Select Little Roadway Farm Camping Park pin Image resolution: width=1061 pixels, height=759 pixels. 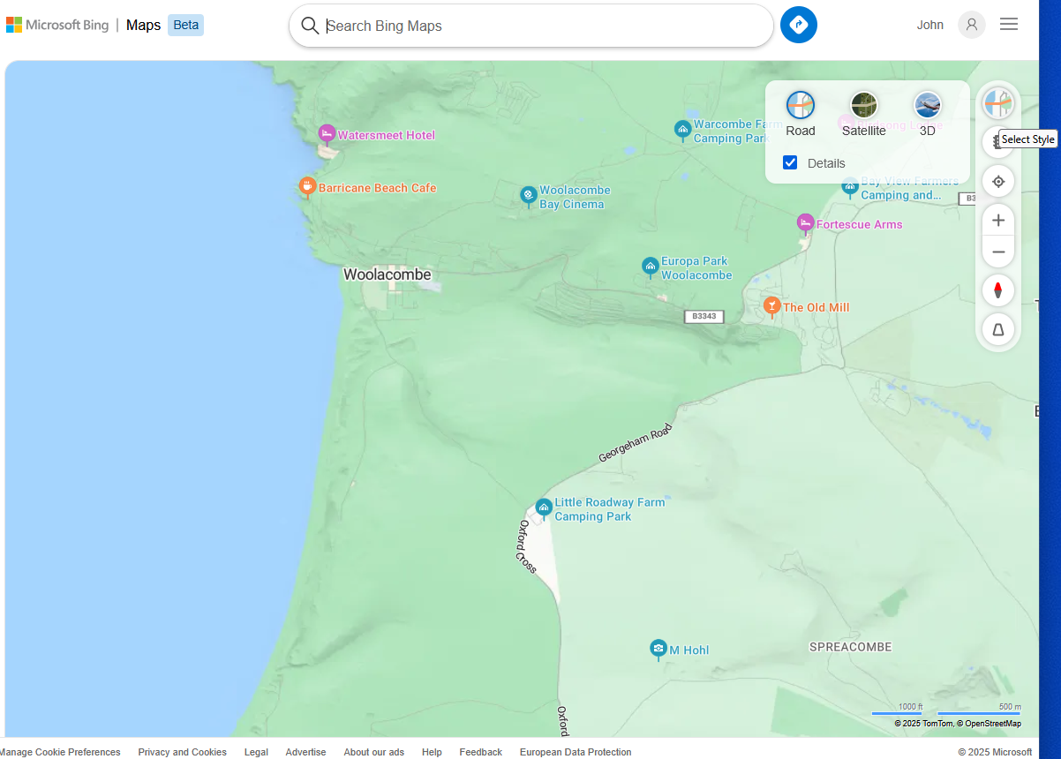pyautogui.click(x=544, y=508)
